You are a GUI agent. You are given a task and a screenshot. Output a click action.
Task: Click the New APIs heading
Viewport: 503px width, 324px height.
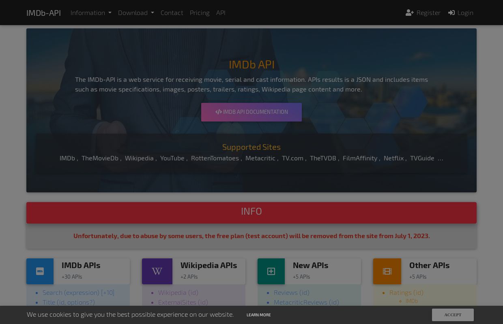point(310,265)
